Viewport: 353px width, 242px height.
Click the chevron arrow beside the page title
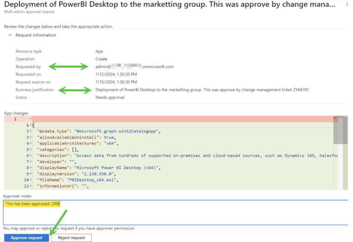point(347,4)
